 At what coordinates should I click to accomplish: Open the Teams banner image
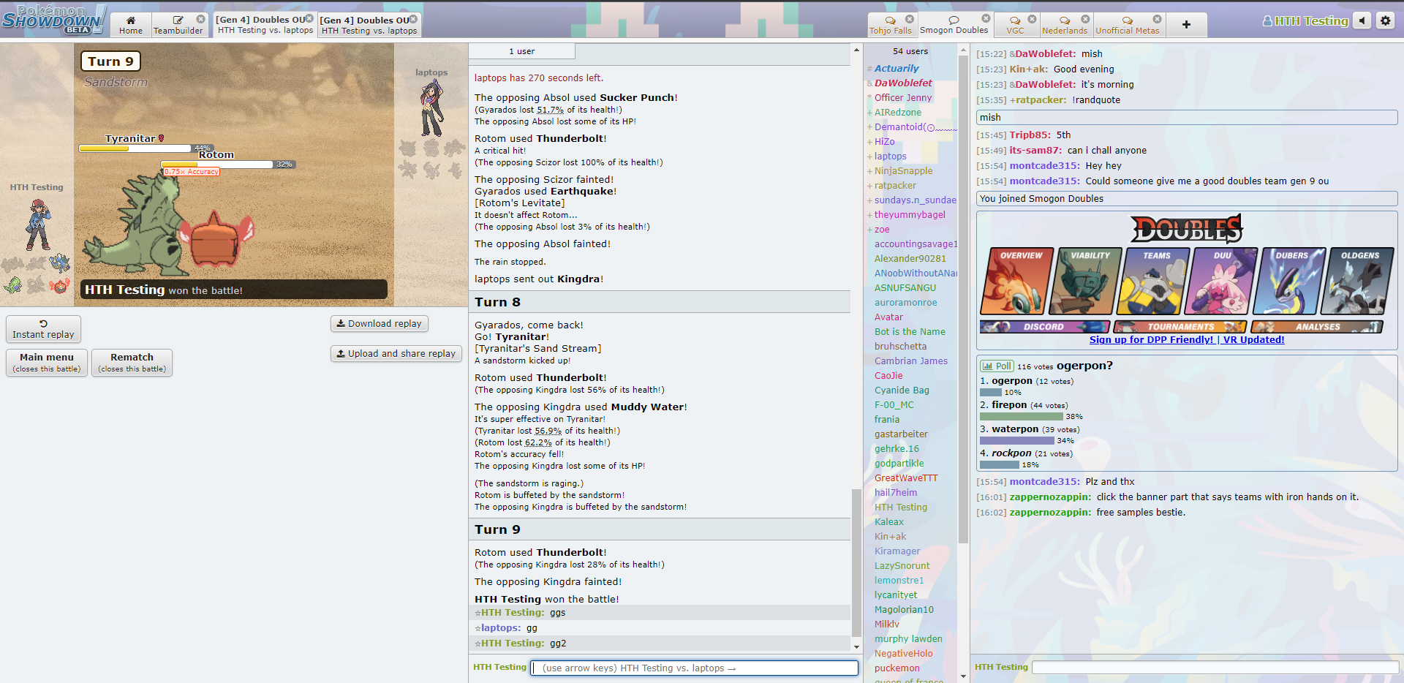(1153, 282)
